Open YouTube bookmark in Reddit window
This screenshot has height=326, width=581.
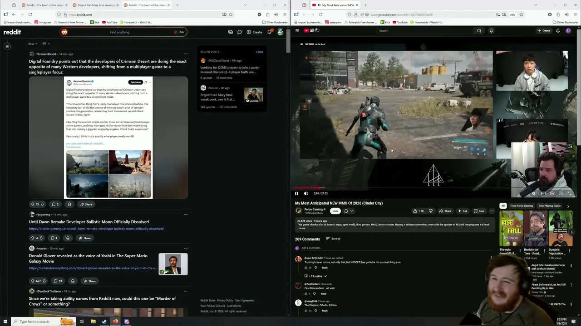pyautogui.click(x=109, y=22)
